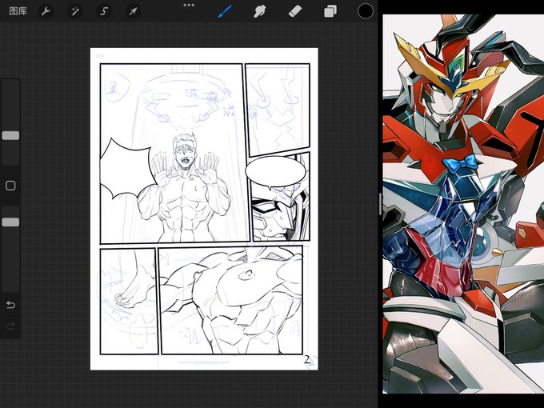Screen dimensions: 544x408
Task: Open the active color circle
Action: 366,11
